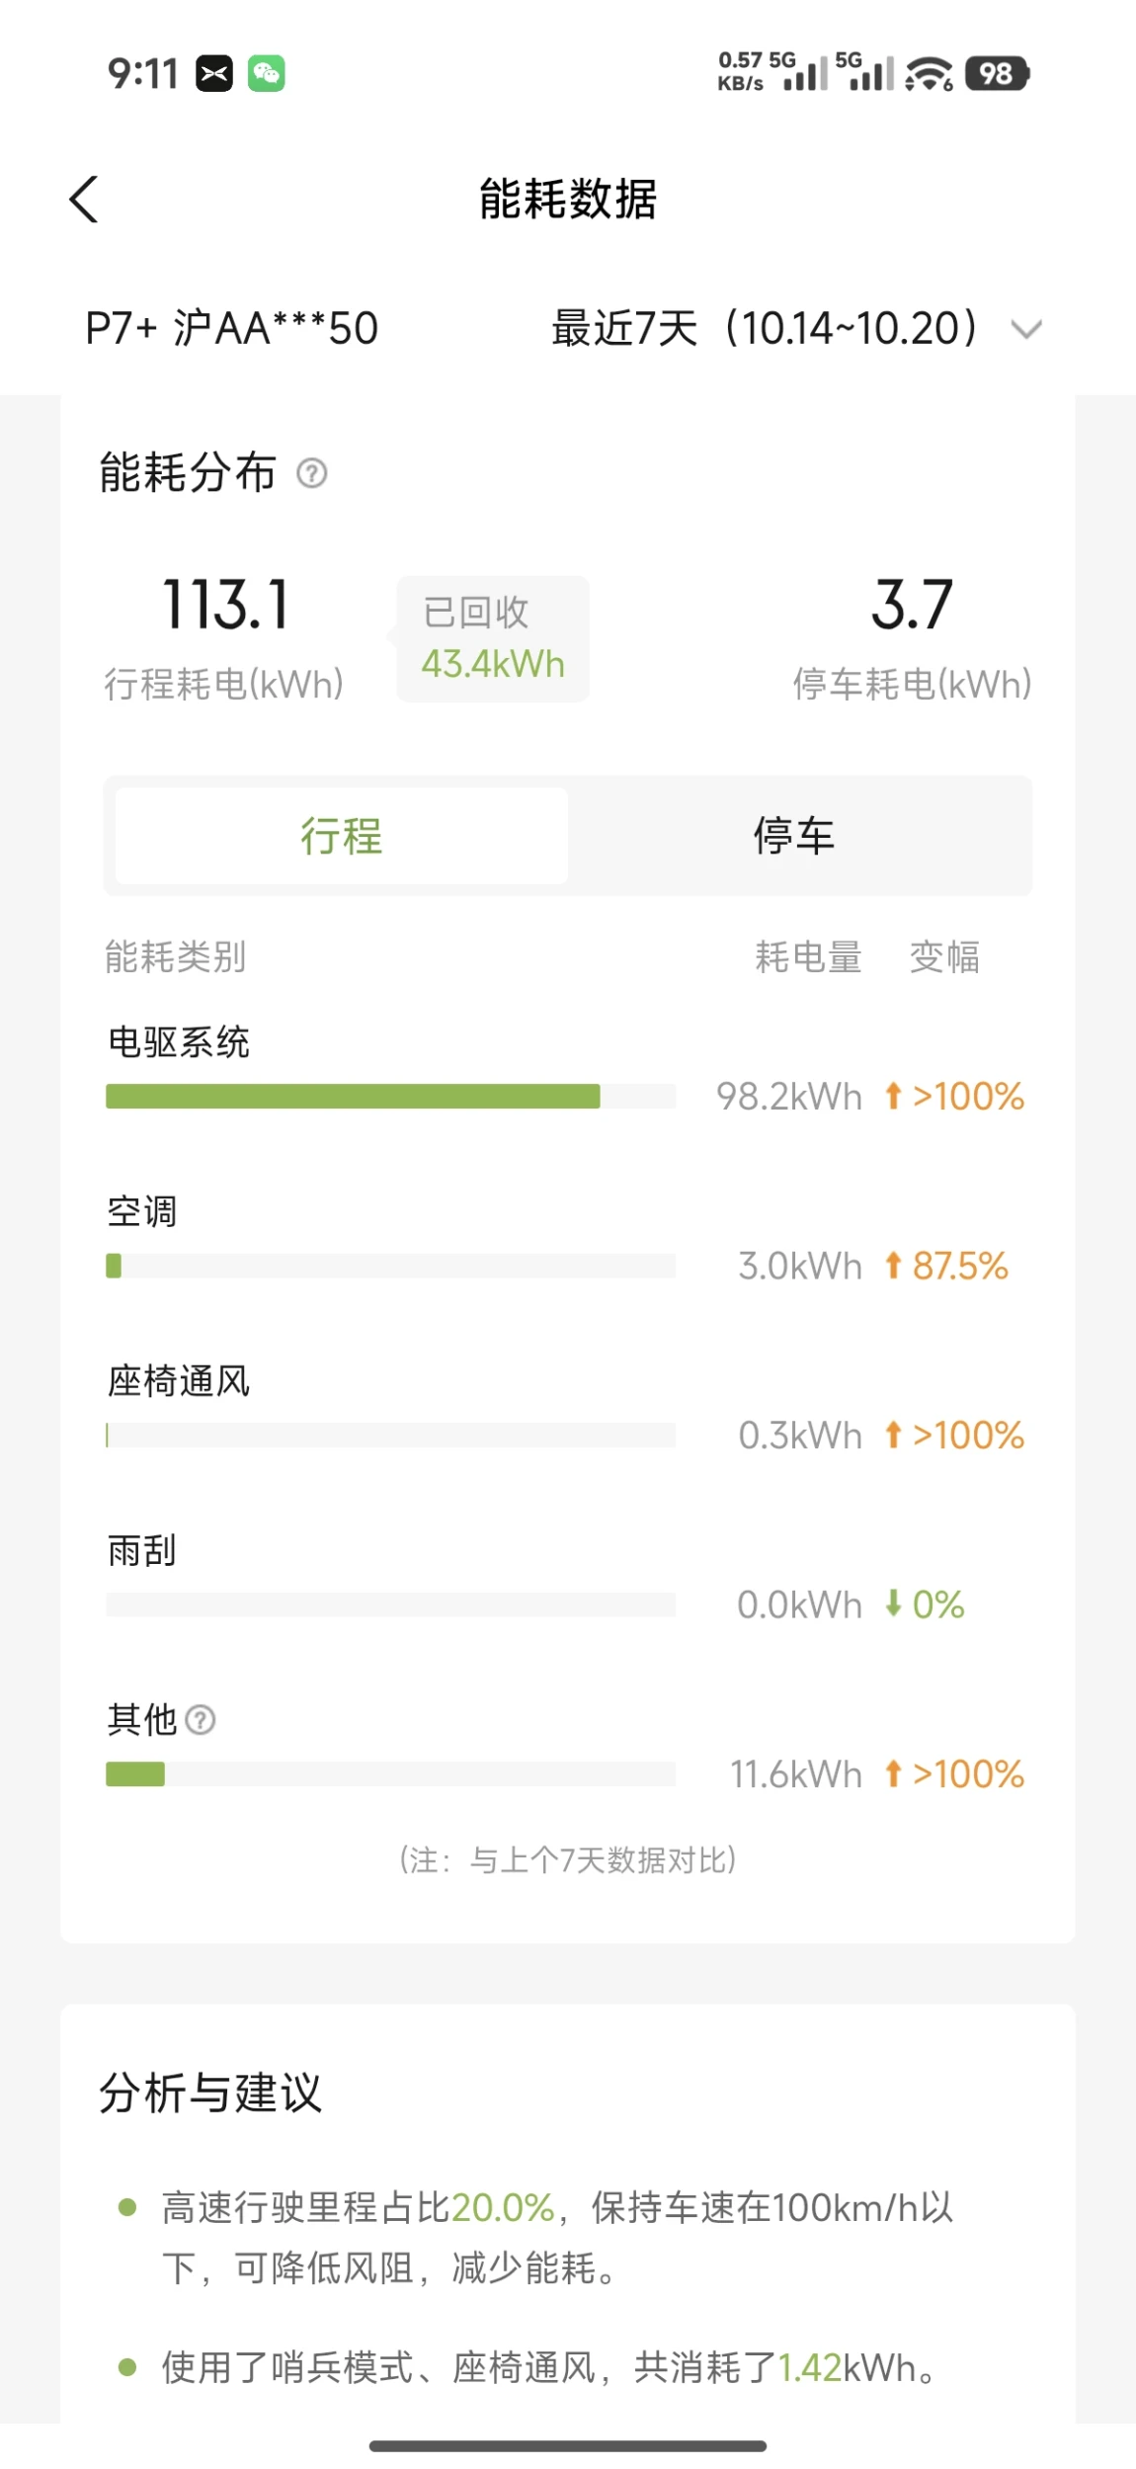Tap the battery level indicator
This screenshot has height=2469, width=1136.
[997, 74]
